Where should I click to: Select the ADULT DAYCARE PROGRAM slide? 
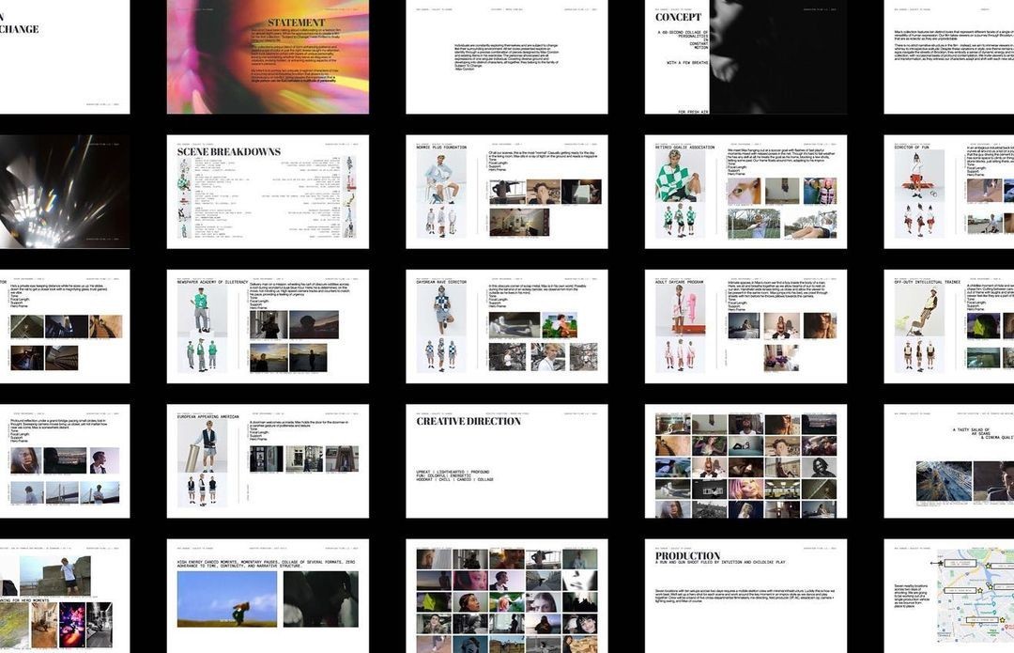tap(745, 326)
